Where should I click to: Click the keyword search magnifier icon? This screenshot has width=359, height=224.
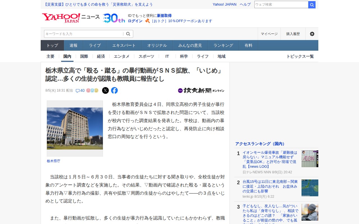[x=128, y=34]
